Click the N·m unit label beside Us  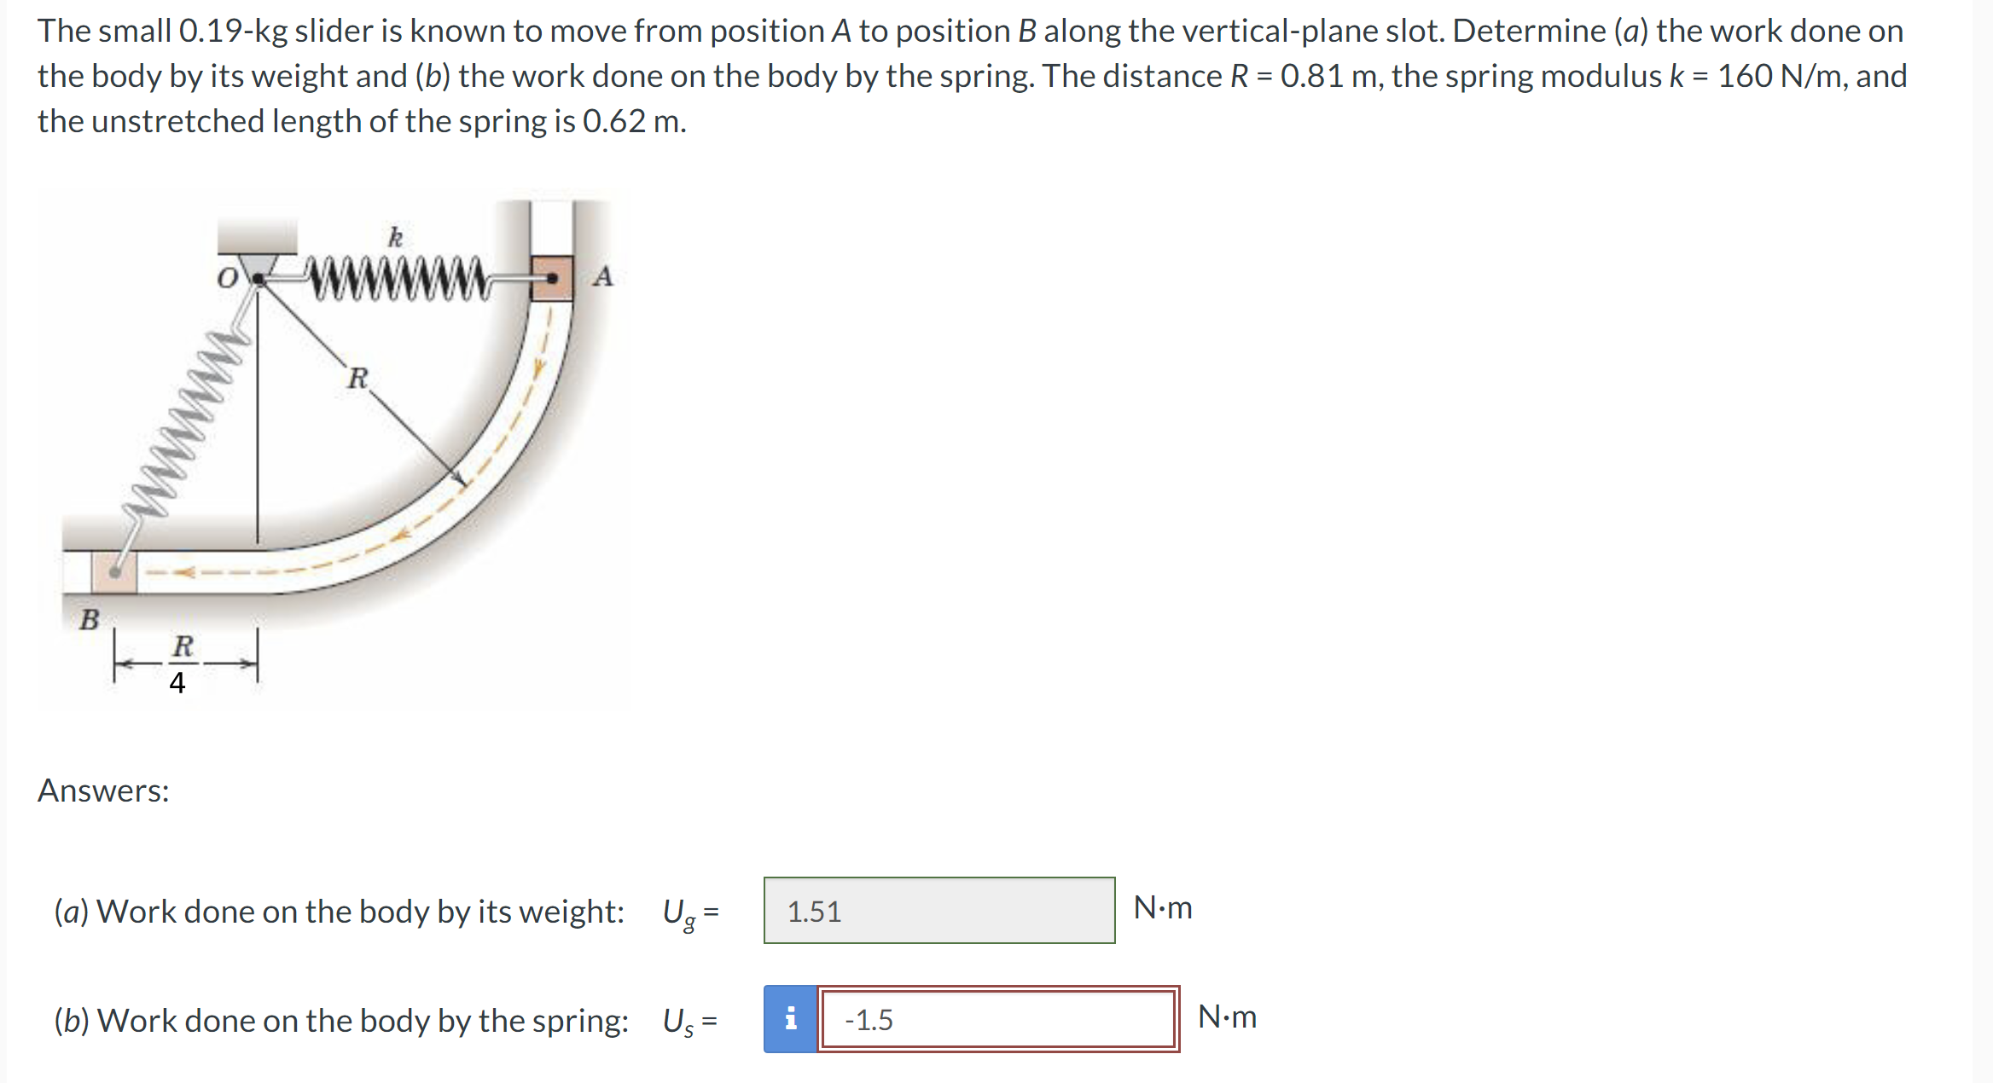(1228, 1017)
